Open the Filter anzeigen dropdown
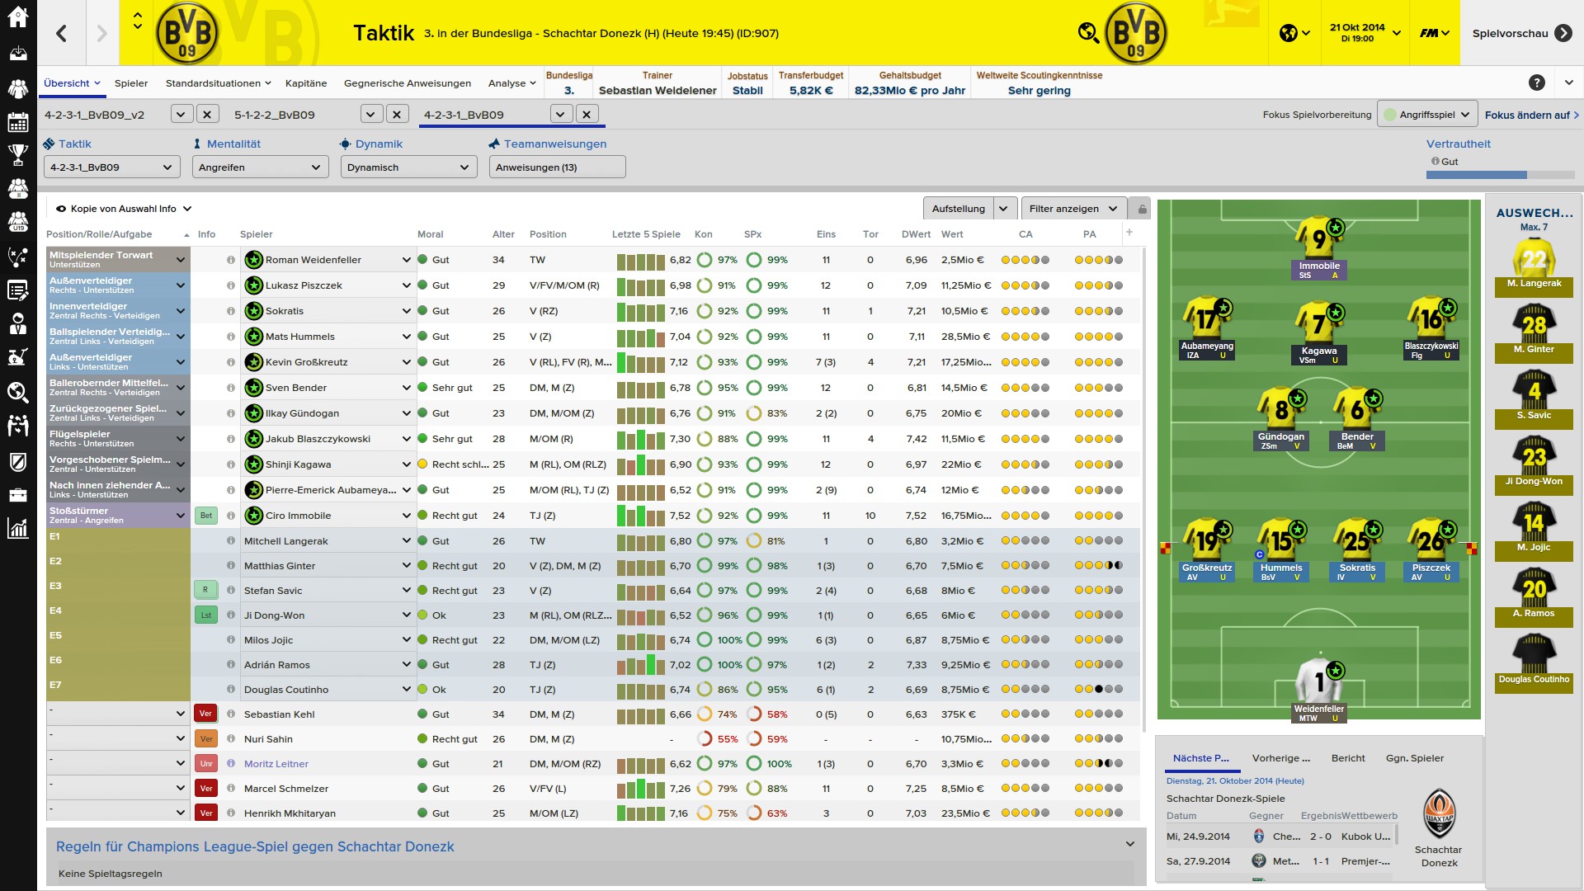Image resolution: width=1584 pixels, height=891 pixels. 1073,209
